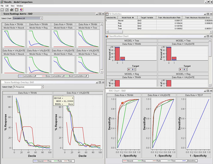Open the View menu
Screen dimensions: 213x164
point(12,6)
